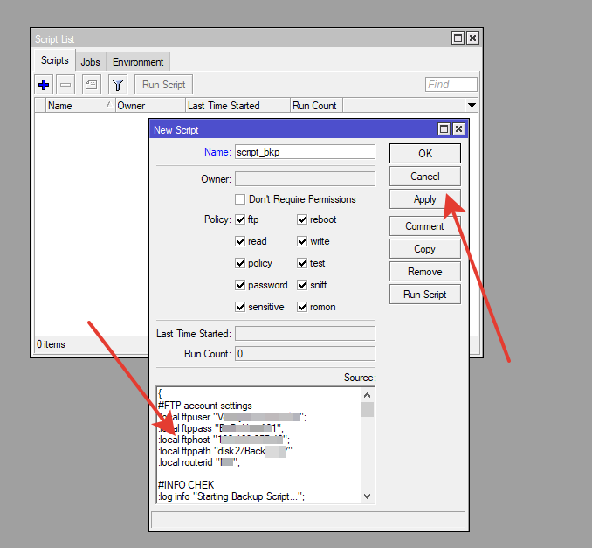The height and width of the screenshot is (548, 592).
Task: Click the OK button
Action: [424, 153]
